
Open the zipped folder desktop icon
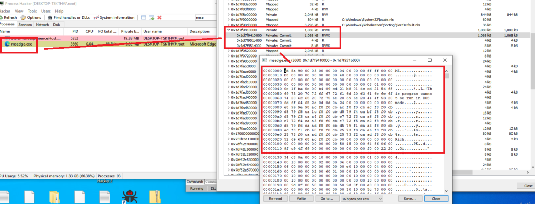[155, 198]
